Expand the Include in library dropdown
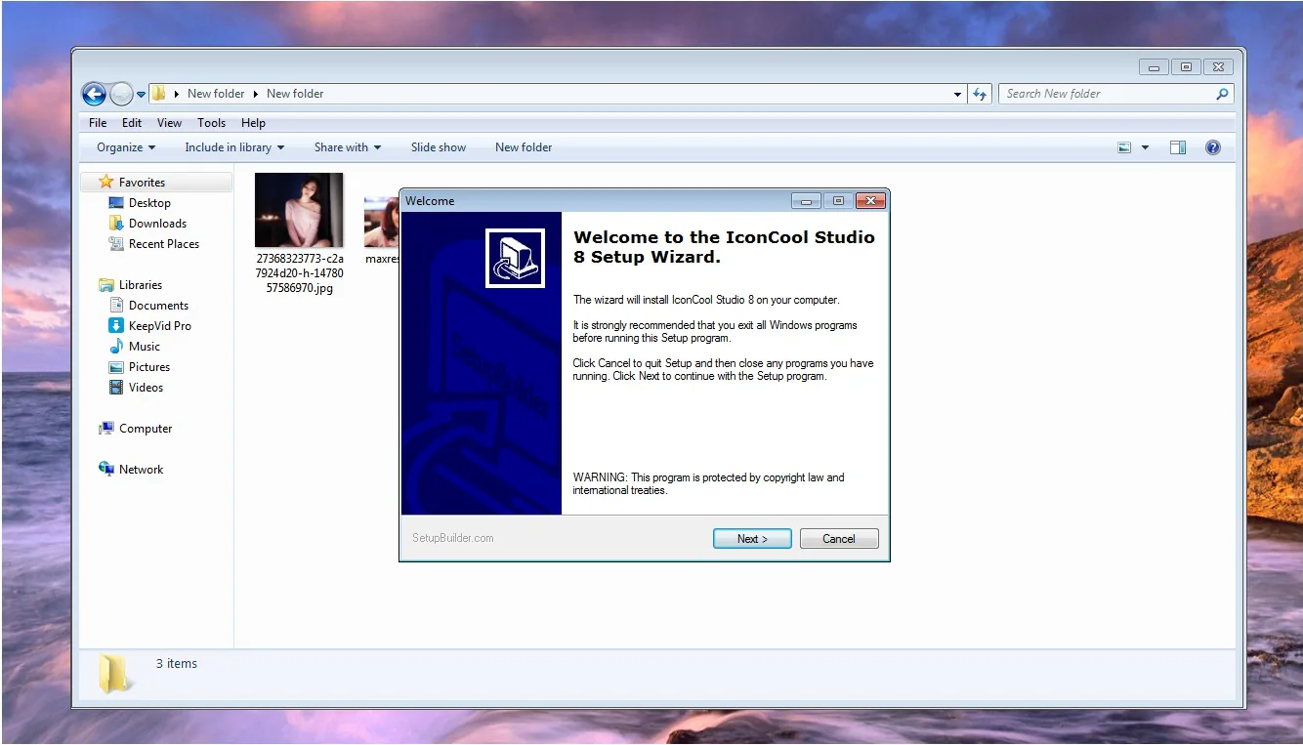The height and width of the screenshot is (745, 1303). click(234, 147)
